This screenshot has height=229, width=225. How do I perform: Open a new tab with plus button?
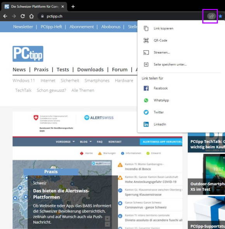click(x=73, y=7)
